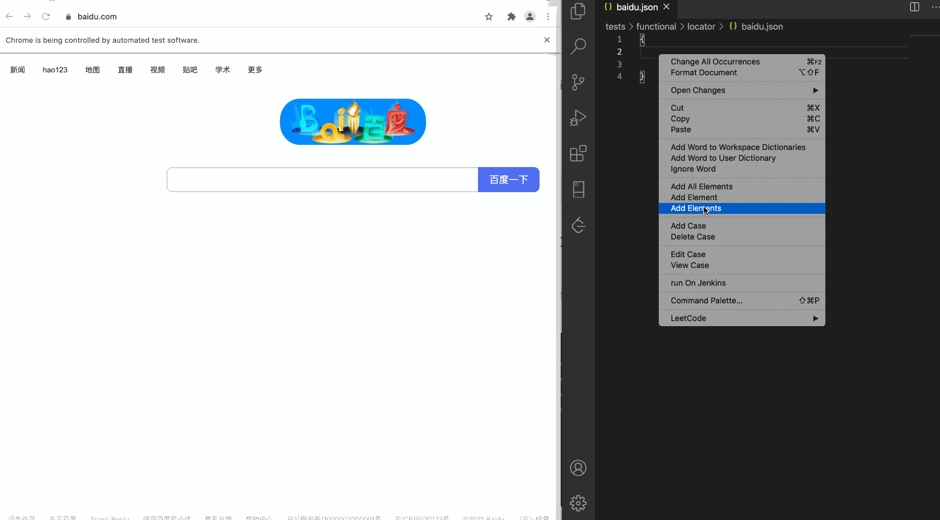Choose Add Case in context menu
Viewport: 940px width, 520px height.
(x=742, y=226)
